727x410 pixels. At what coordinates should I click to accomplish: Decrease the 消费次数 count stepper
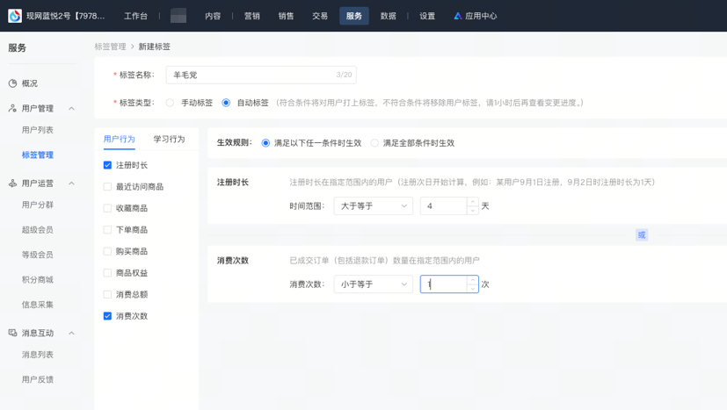pyautogui.click(x=472, y=289)
